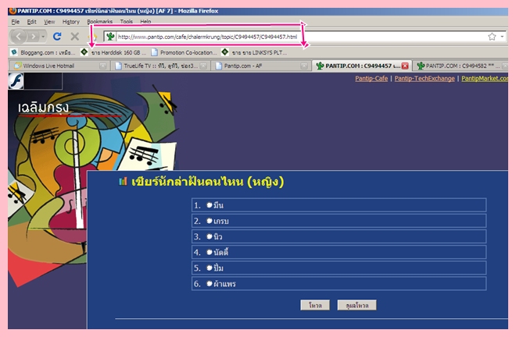Select poll option 5 ปิ๋ม

(x=209, y=268)
